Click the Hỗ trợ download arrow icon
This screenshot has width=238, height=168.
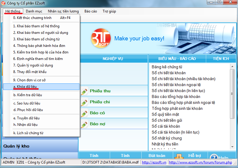click(179, 157)
